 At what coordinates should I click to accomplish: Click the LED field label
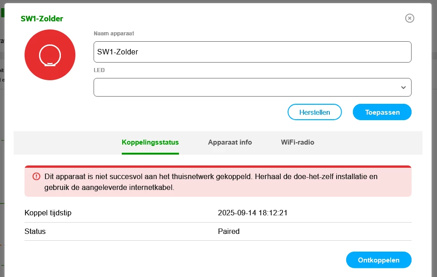99,70
